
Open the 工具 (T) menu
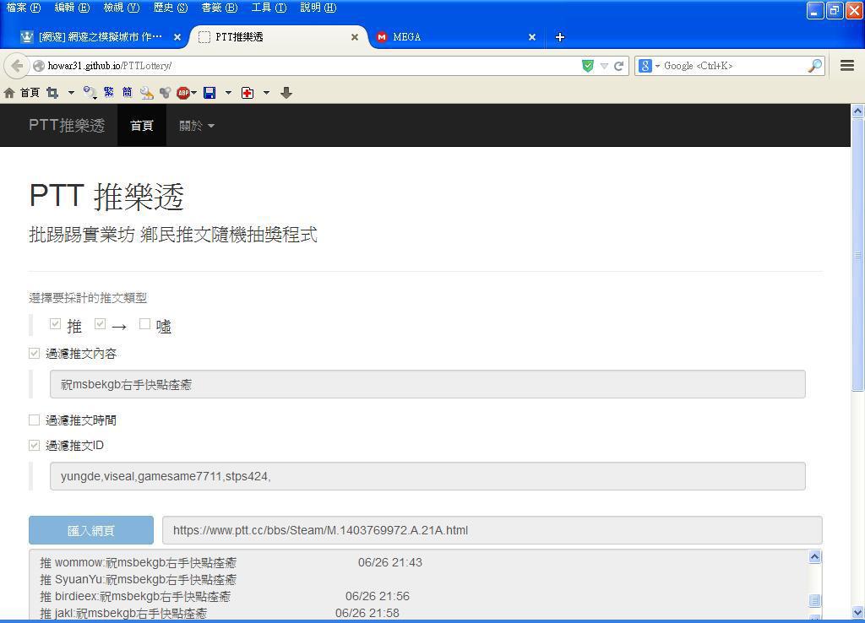[269, 8]
